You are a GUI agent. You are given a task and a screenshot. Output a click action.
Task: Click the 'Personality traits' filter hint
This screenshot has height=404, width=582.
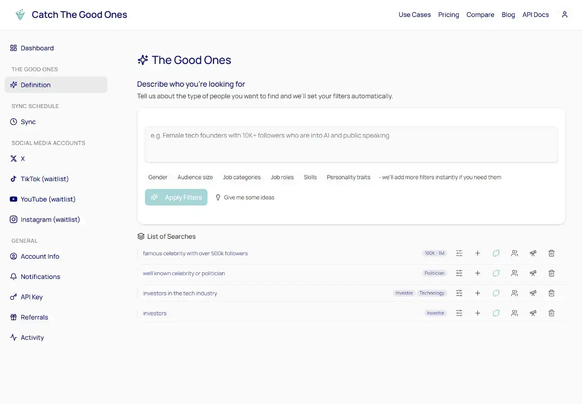tap(348, 177)
